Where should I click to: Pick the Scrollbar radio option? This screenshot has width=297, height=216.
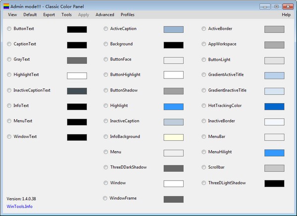[204, 168]
